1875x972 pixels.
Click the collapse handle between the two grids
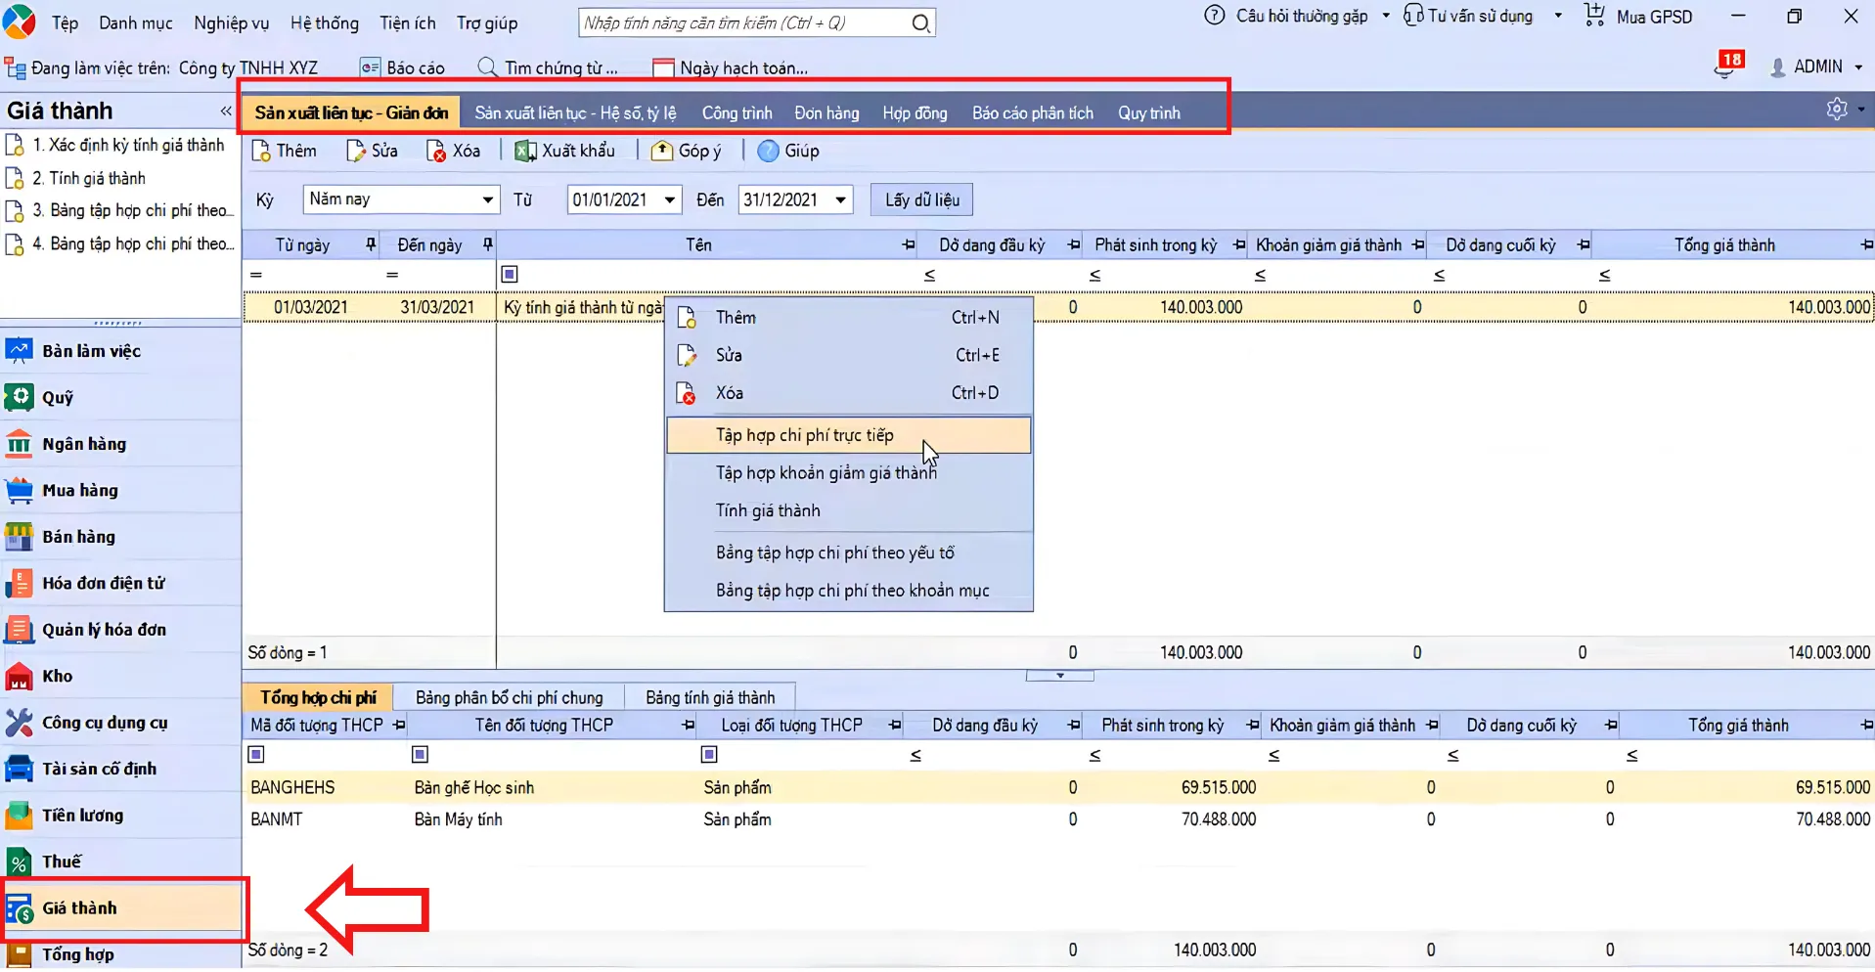pos(1059,676)
